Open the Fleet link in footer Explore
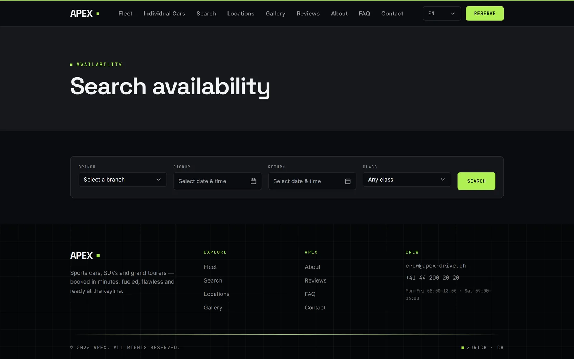 click(210, 267)
